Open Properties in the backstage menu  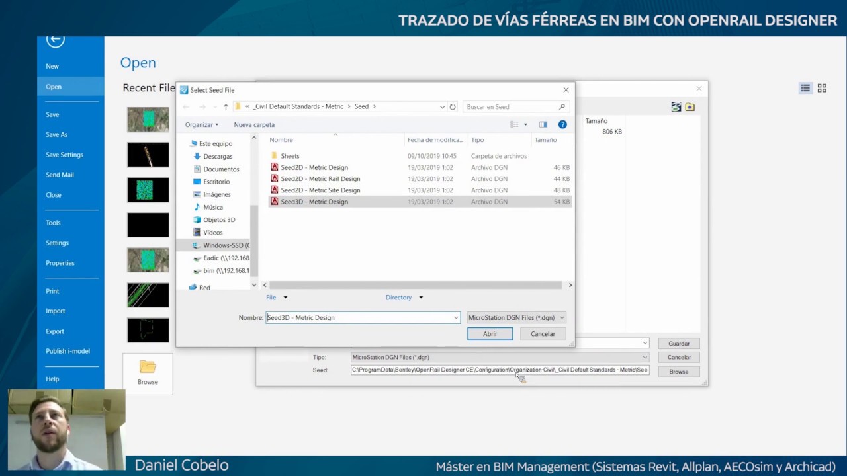pyautogui.click(x=60, y=263)
